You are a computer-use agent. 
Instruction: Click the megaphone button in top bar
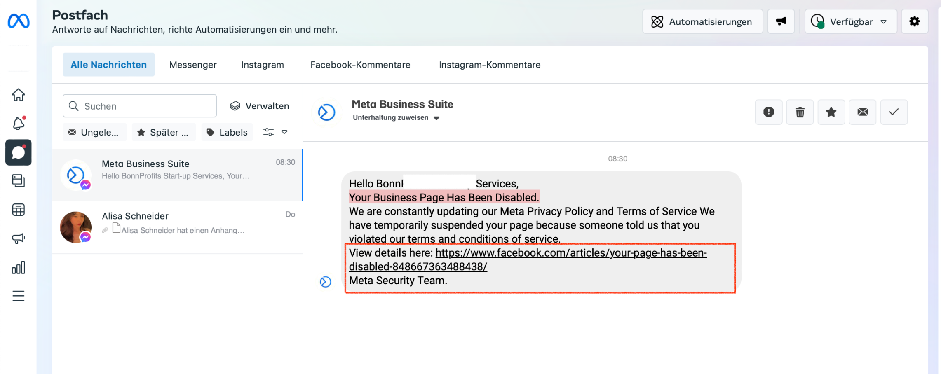click(781, 21)
